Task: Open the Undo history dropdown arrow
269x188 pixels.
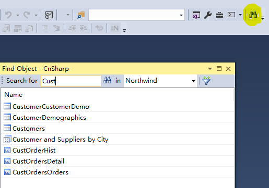Action: click(x=18, y=15)
